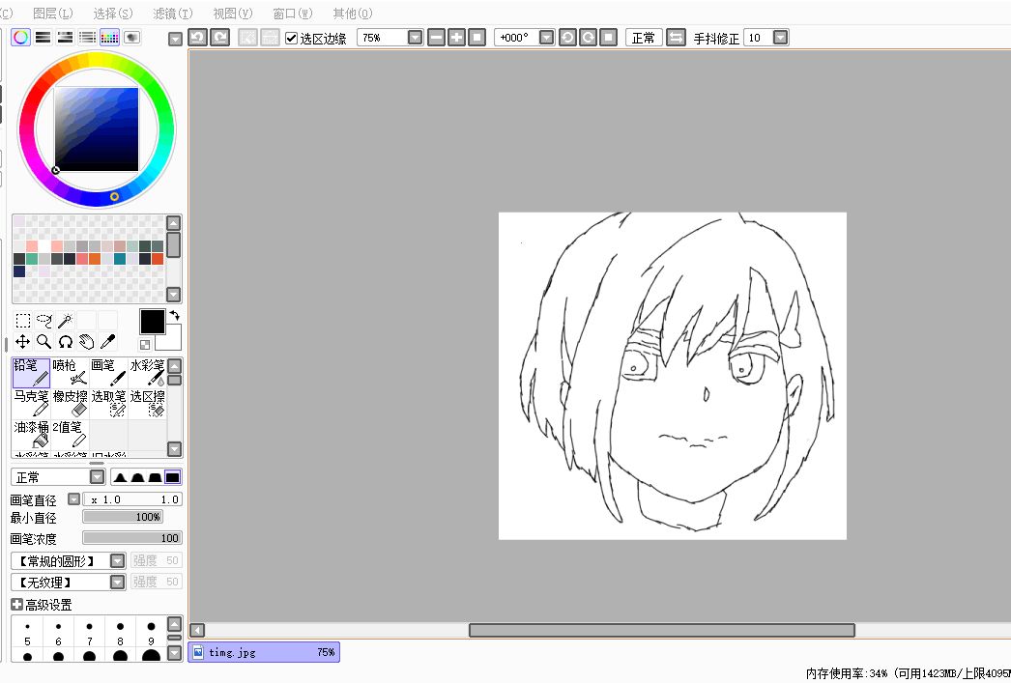Activate the hand pan tool
This screenshot has width=1011, height=683.
point(86,341)
